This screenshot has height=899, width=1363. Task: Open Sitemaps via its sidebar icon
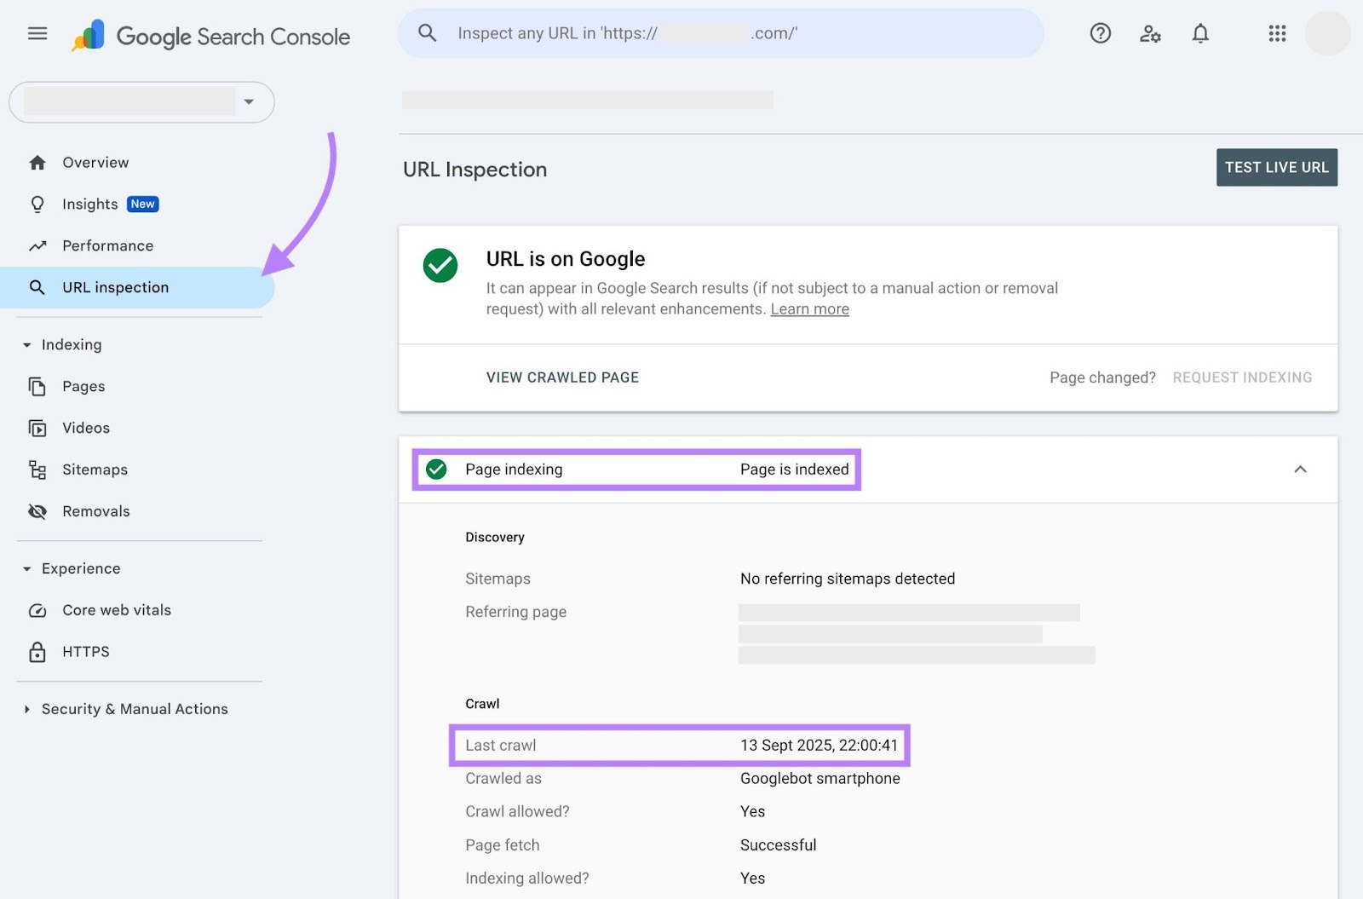(x=37, y=470)
